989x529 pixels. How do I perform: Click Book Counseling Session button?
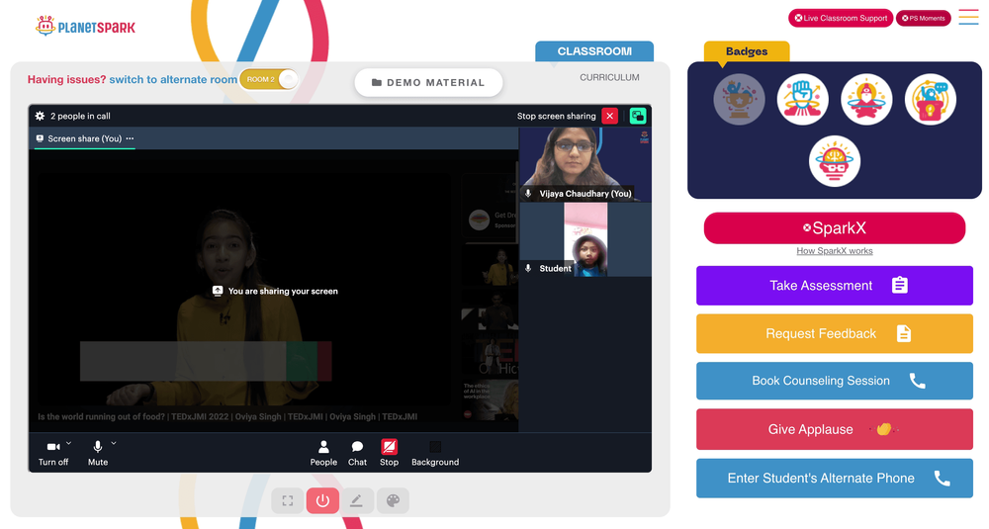coord(835,381)
